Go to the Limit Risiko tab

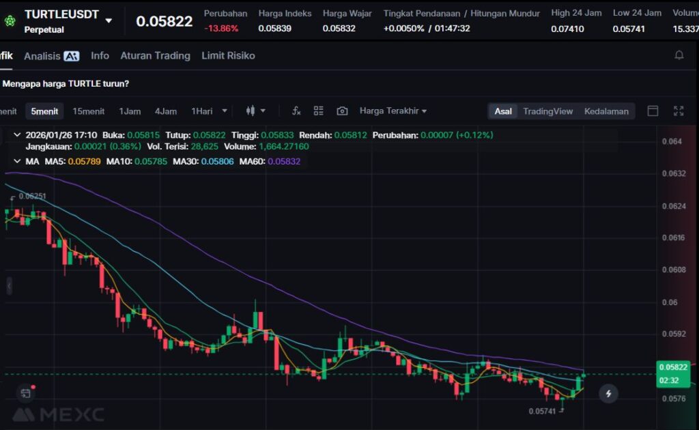[x=228, y=55]
